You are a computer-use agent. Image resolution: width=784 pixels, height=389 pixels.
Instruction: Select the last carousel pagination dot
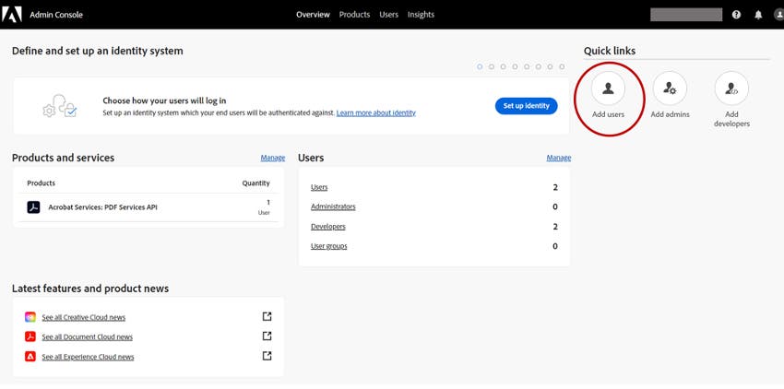coord(561,66)
